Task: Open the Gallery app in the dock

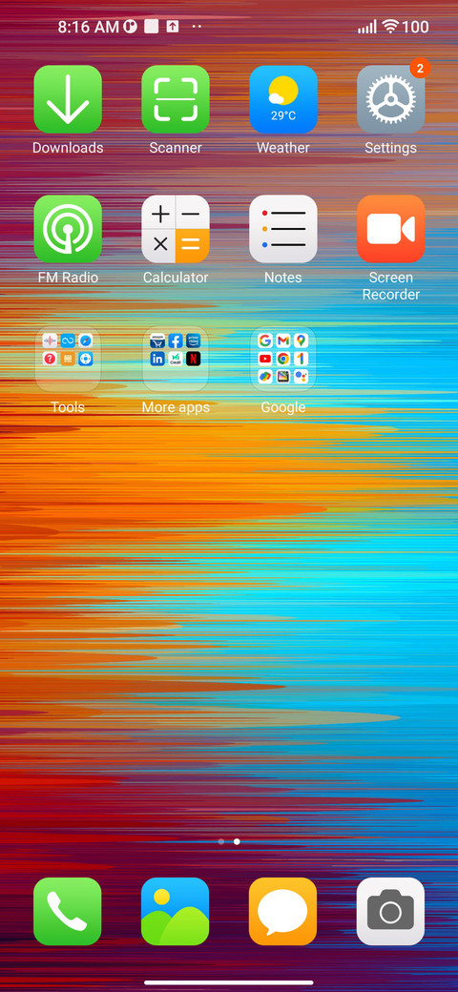Action: [176, 912]
